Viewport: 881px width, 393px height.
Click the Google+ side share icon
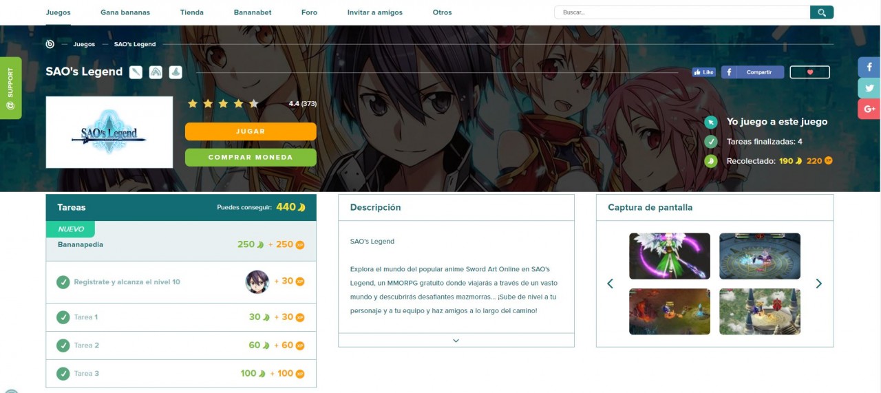point(869,109)
